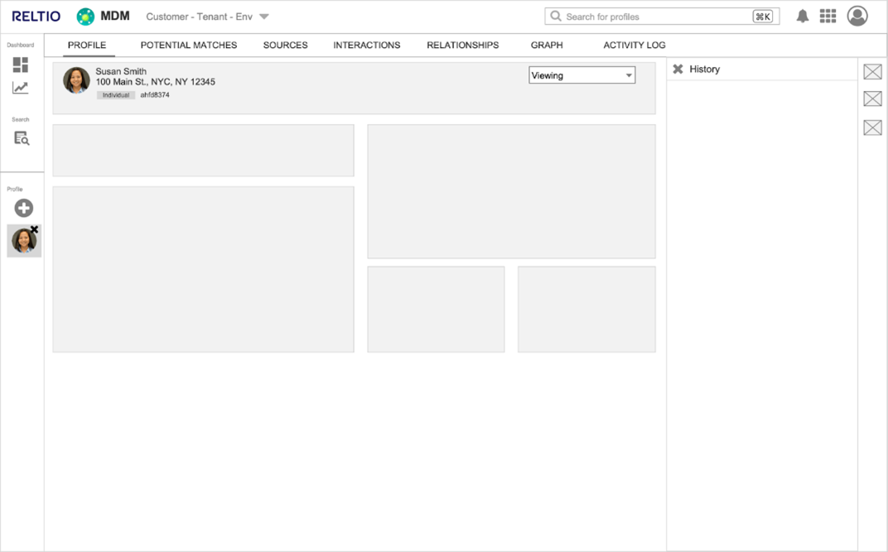The height and width of the screenshot is (552, 888).
Task: Close the History panel
Action: pos(678,70)
